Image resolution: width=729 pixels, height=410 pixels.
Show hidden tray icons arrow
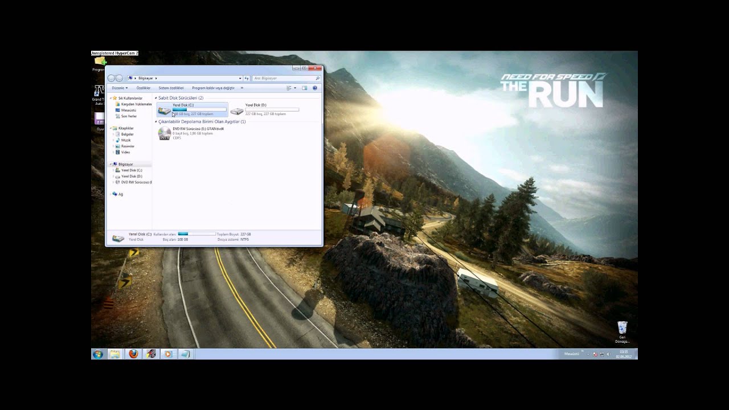click(588, 354)
